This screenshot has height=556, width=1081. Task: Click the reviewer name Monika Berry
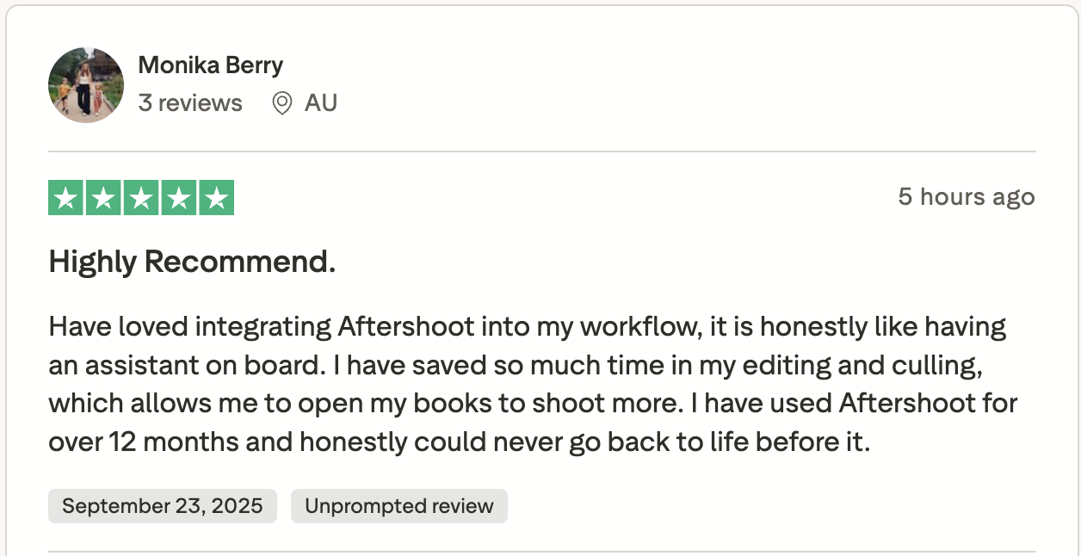click(x=210, y=65)
